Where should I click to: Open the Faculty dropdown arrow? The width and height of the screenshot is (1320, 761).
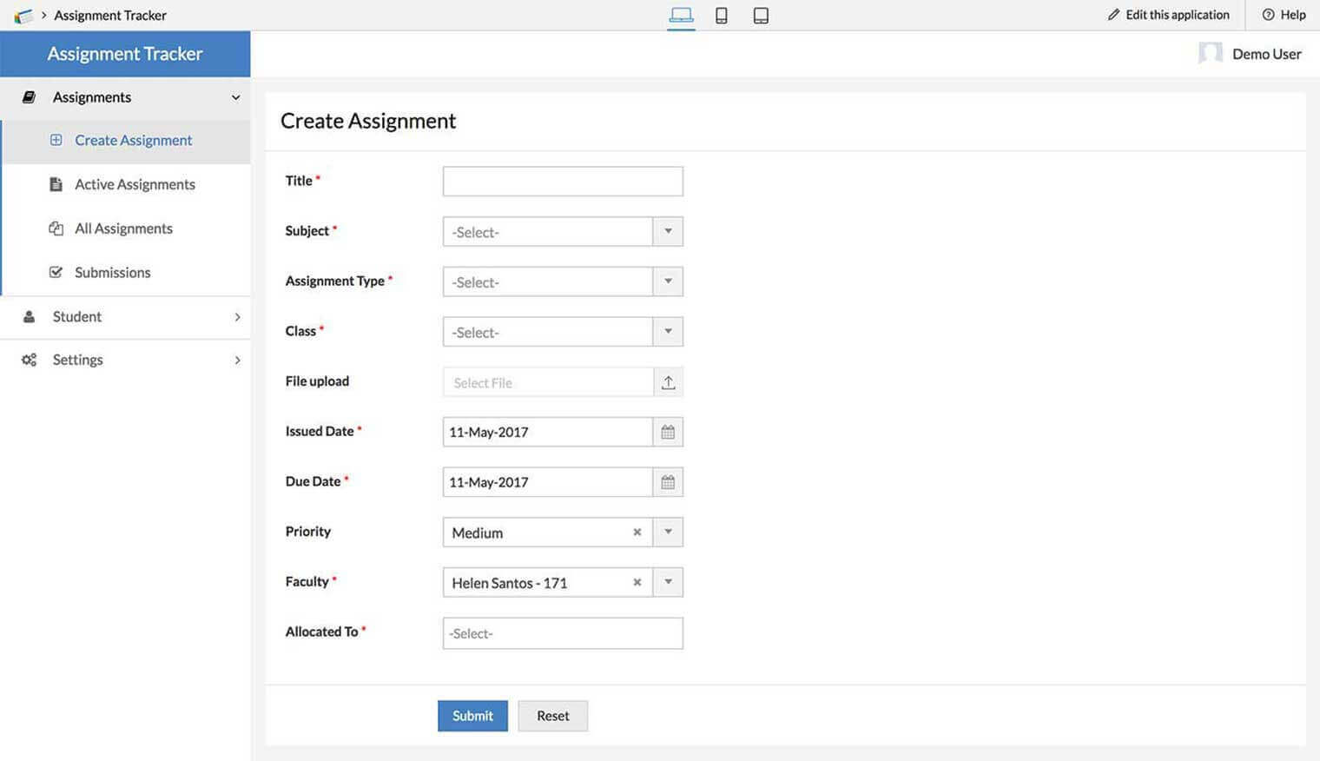tap(668, 583)
